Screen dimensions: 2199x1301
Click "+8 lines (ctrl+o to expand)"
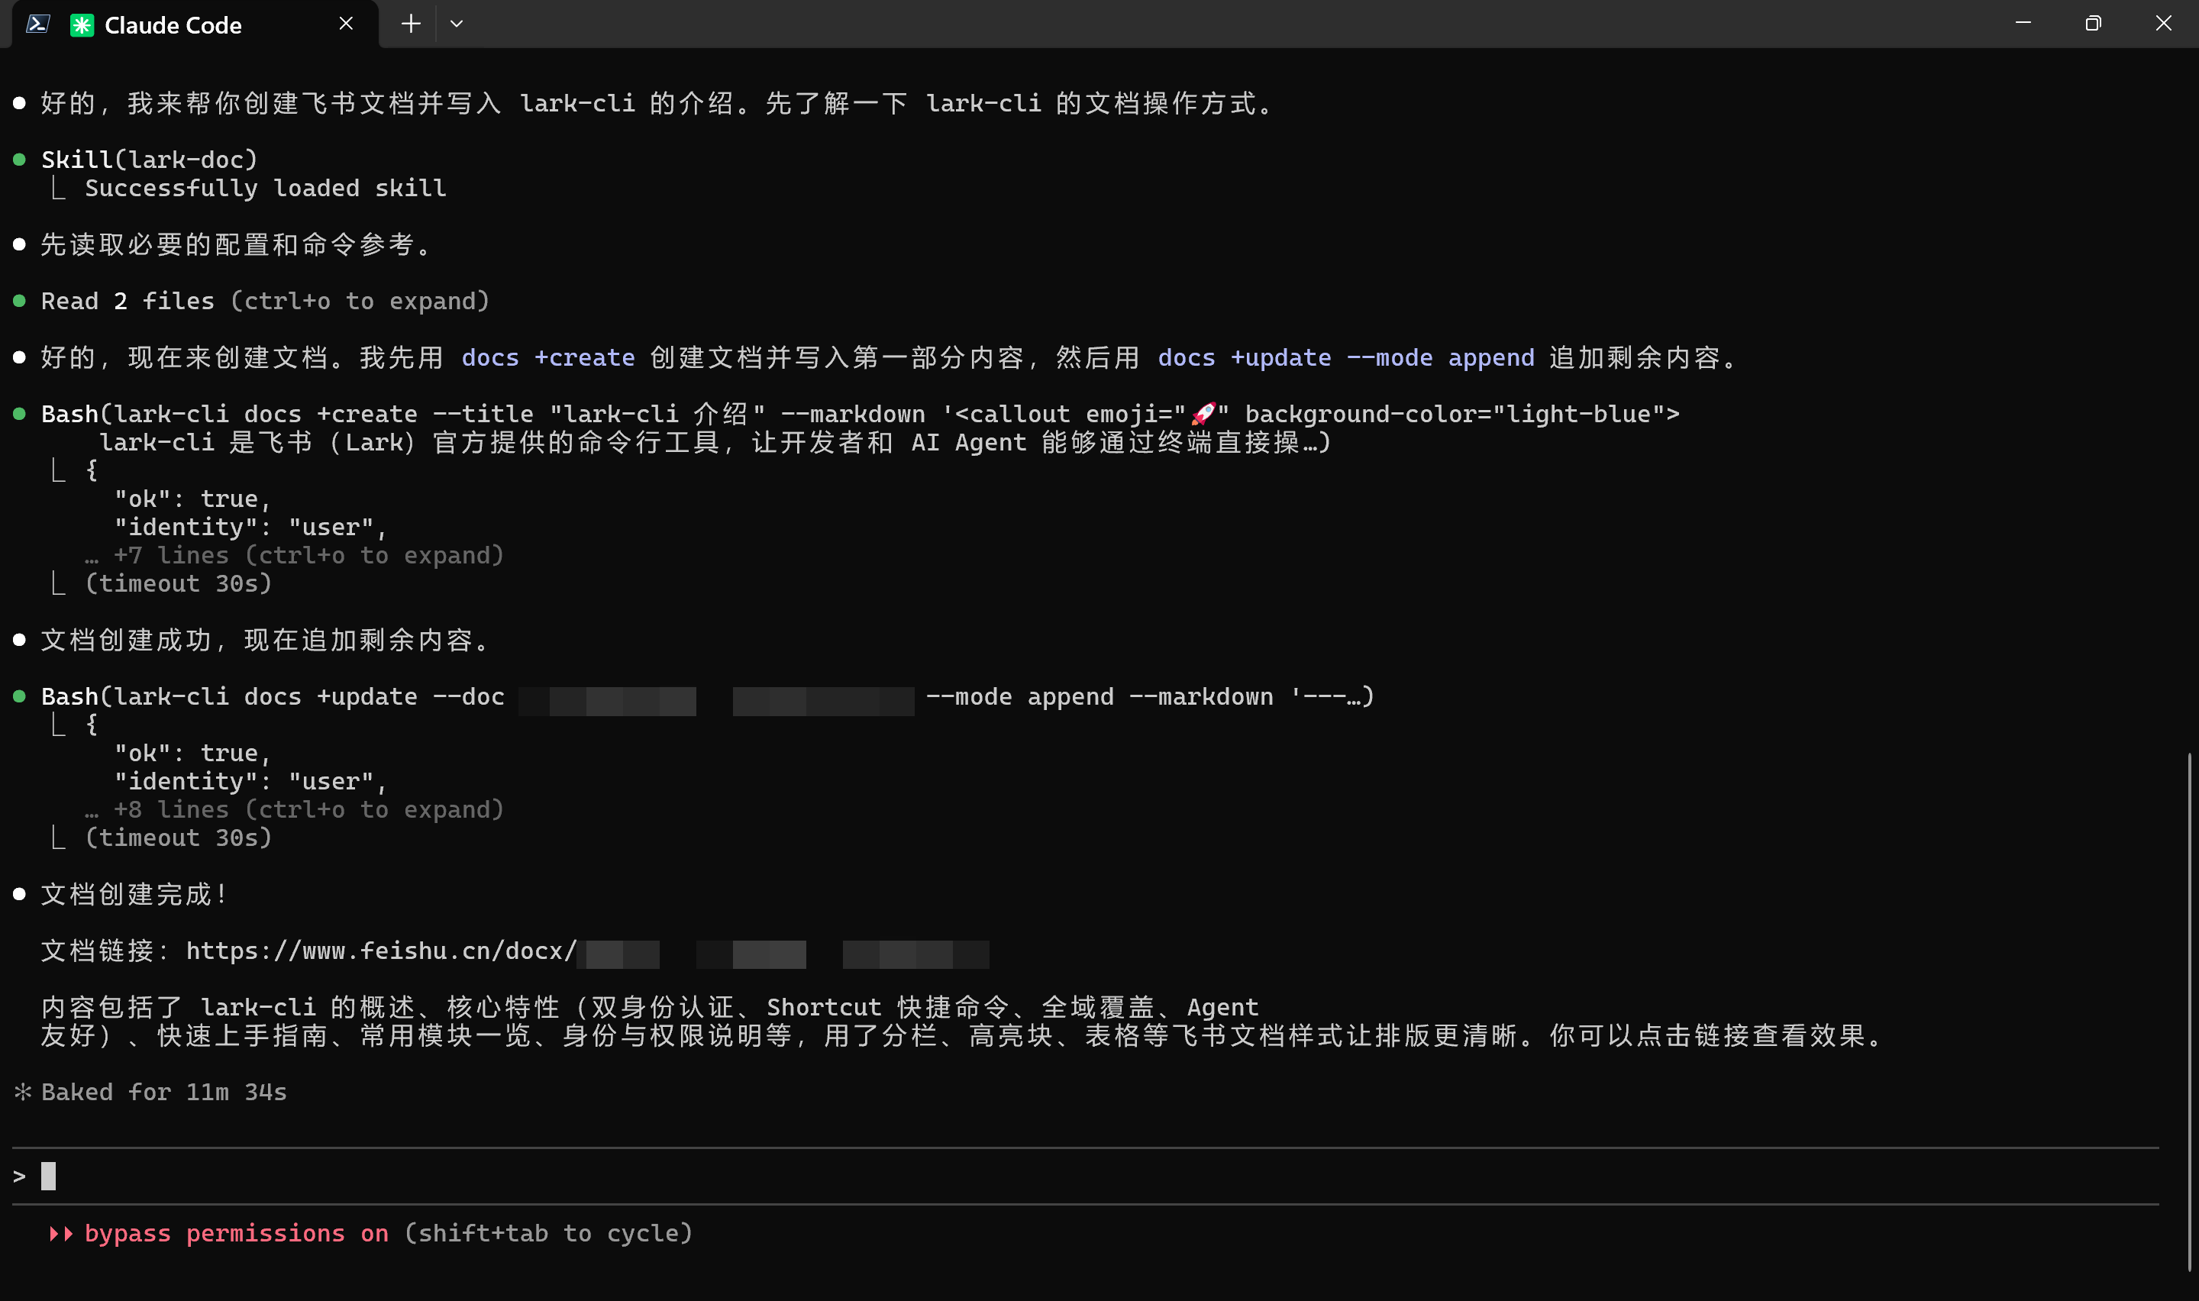pos(308,809)
